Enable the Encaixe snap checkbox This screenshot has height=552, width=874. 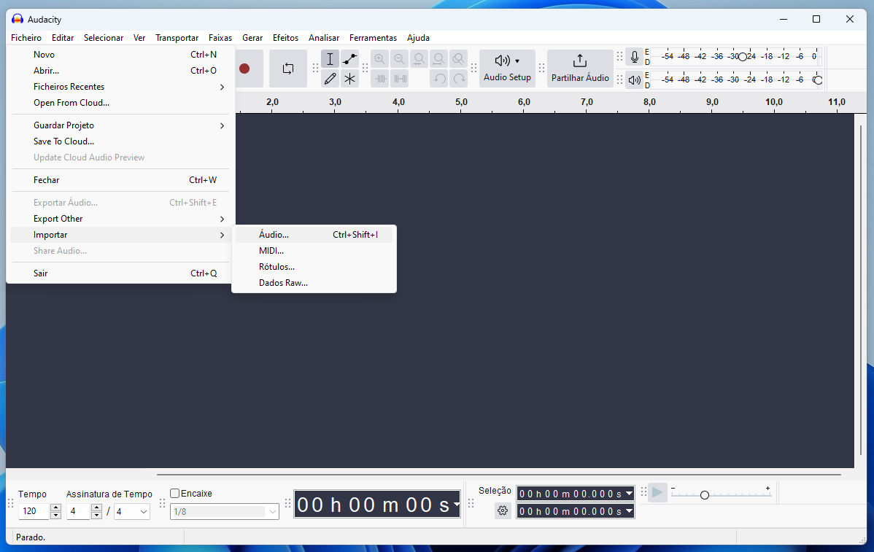coord(175,494)
